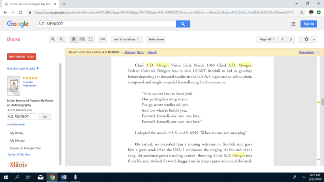Screen dimensions: 324x182
Task: Open the Page 160 dropdown
Action: coord(267,39)
